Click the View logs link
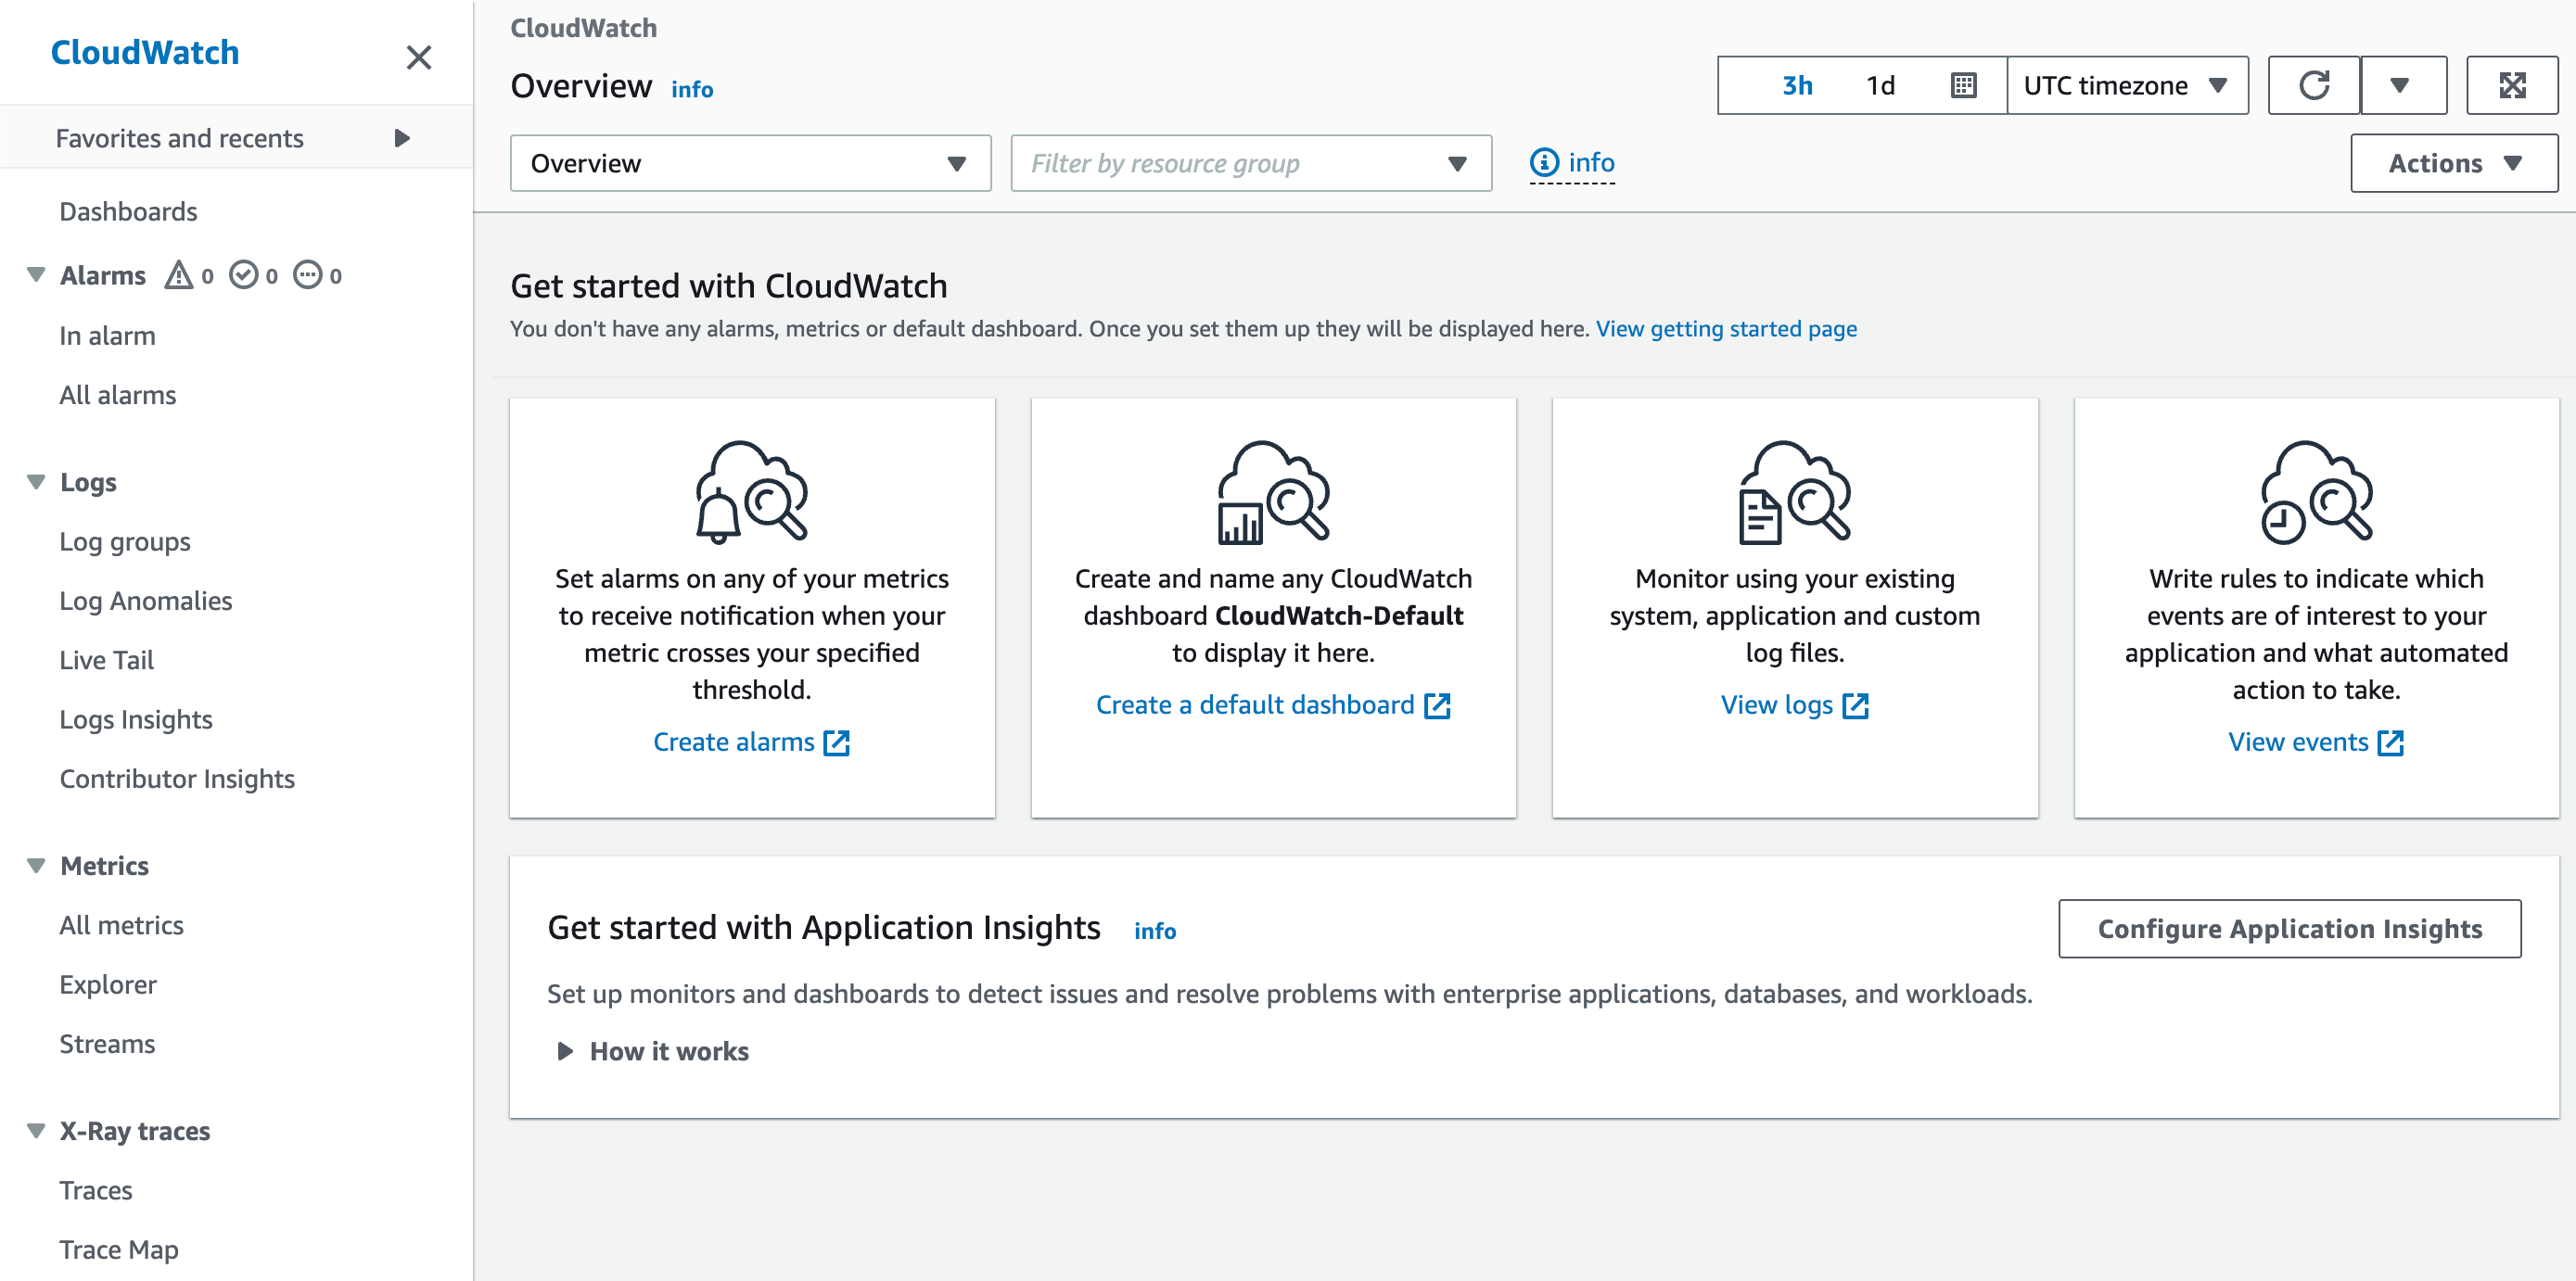The image size is (2576, 1281). point(1776,705)
